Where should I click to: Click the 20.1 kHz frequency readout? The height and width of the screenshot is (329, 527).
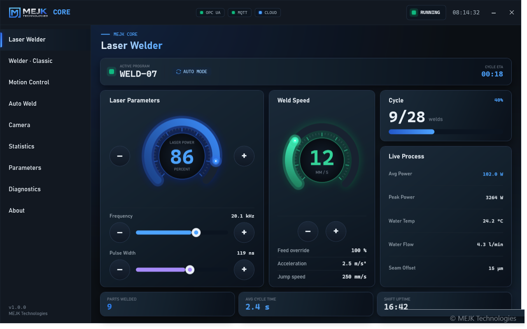coord(243,216)
